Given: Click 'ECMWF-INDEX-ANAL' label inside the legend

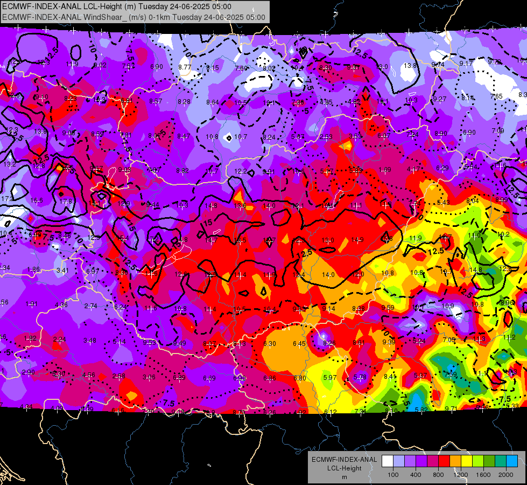Looking at the screenshot, I should point(344,460).
